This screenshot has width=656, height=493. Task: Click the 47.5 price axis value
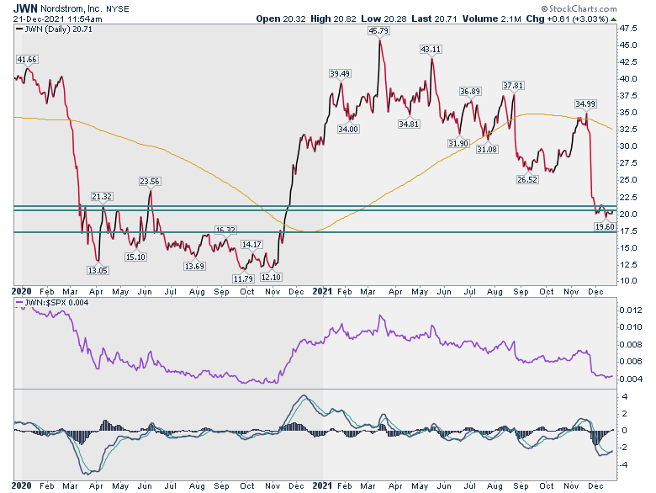pyautogui.click(x=628, y=29)
